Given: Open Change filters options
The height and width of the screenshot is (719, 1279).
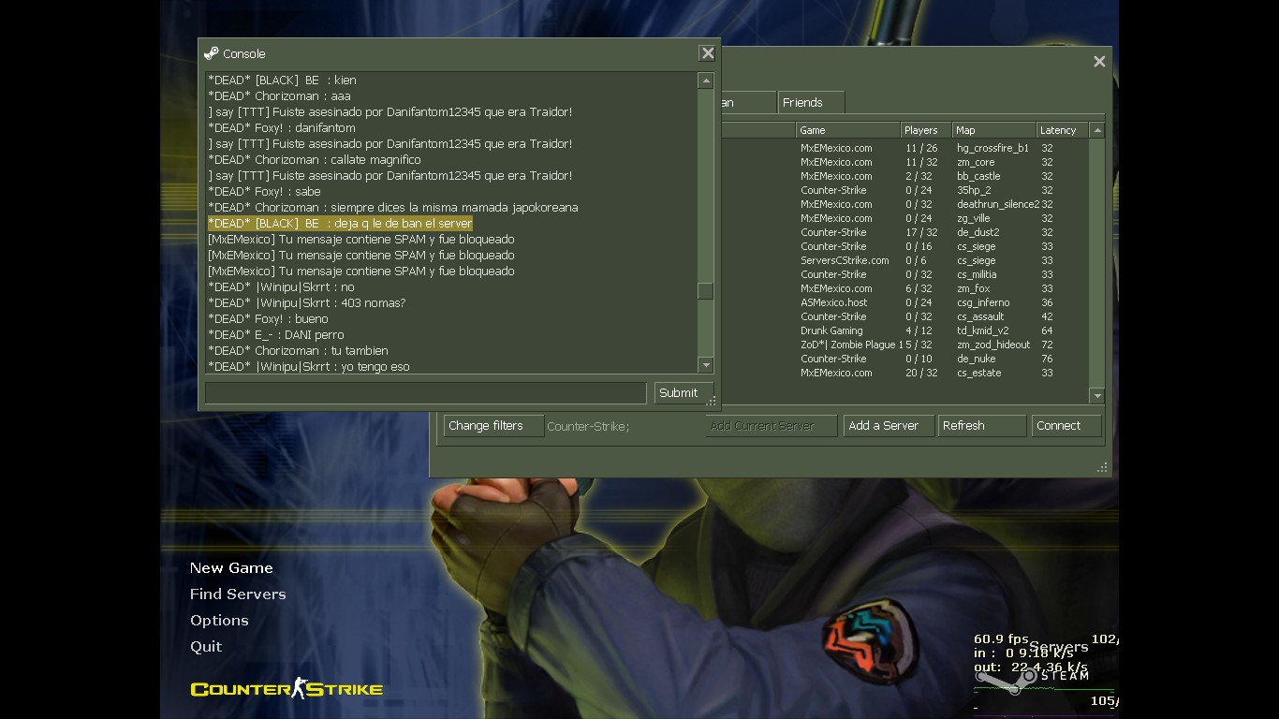Looking at the screenshot, I should (493, 426).
